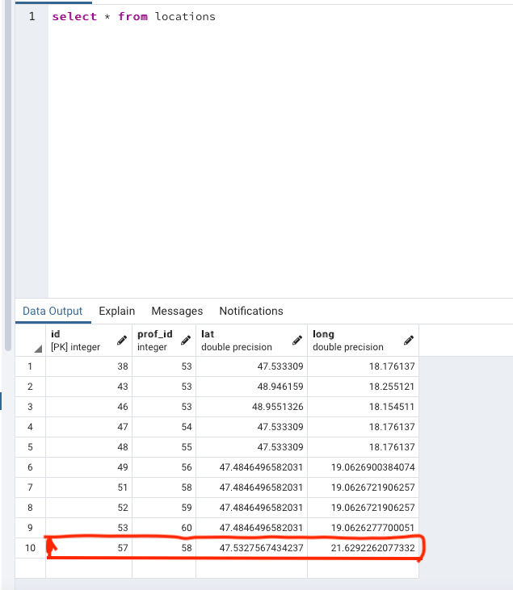Click the lat cell 47.5327567434237
Viewport: 513px width, 590px height.
pos(251,548)
